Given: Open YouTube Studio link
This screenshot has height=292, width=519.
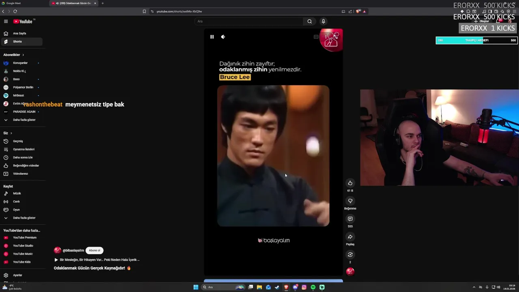Looking at the screenshot, I should [x=21, y=246].
